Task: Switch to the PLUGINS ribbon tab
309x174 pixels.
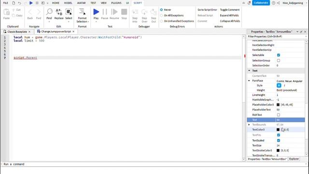Action: pyautogui.click(x=116, y=3)
